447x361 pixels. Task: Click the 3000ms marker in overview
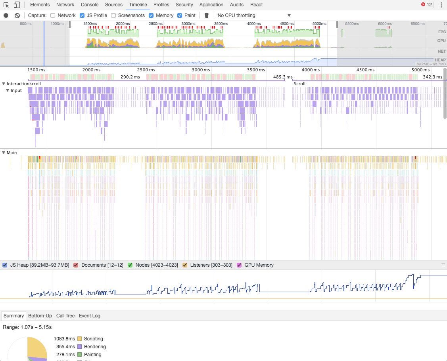(x=188, y=24)
